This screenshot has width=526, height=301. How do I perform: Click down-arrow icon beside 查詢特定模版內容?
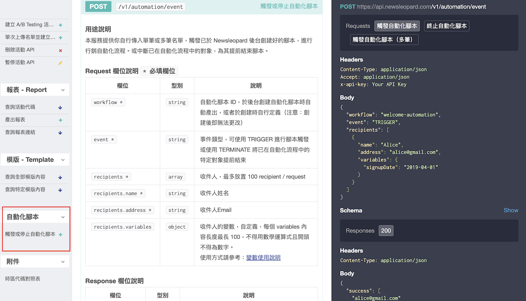[x=60, y=190]
